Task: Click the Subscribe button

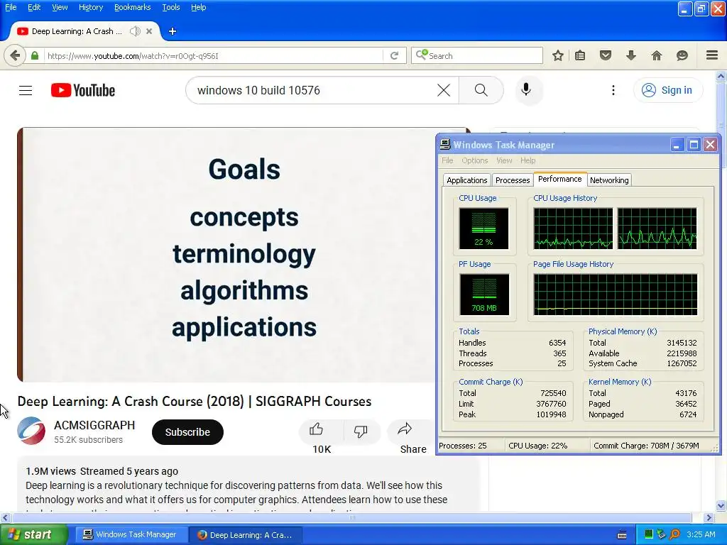Action: (187, 432)
